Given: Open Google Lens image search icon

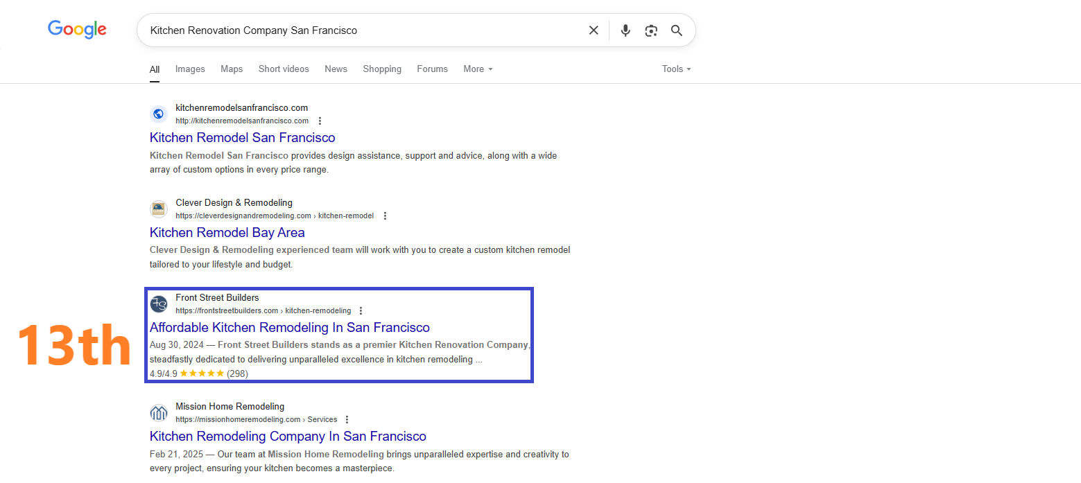Looking at the screenshot, I should pos(650,30).
